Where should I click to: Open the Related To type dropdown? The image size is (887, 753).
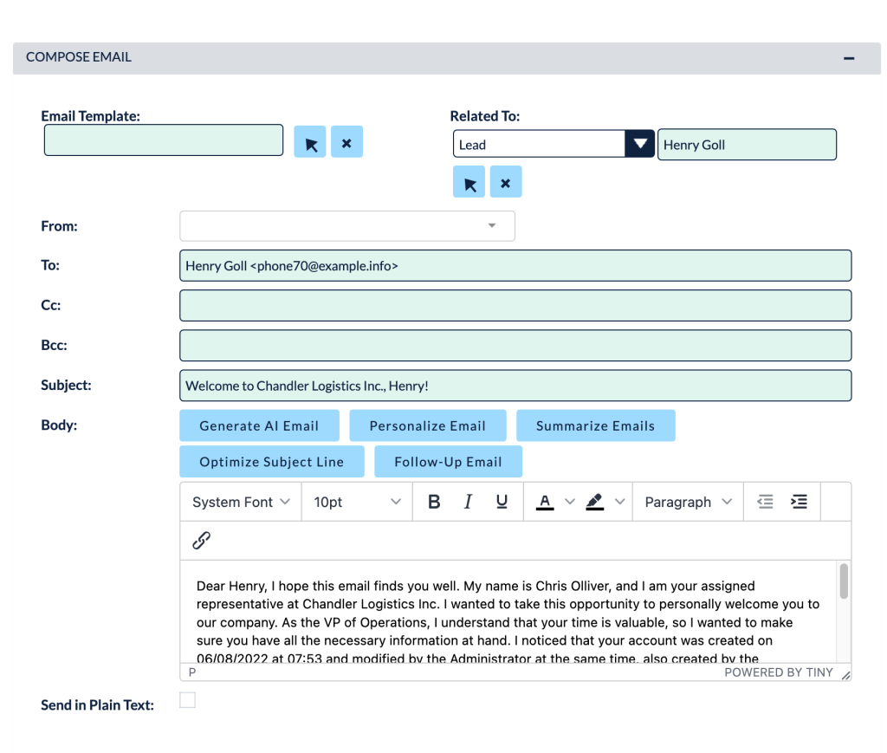(553, 144)
